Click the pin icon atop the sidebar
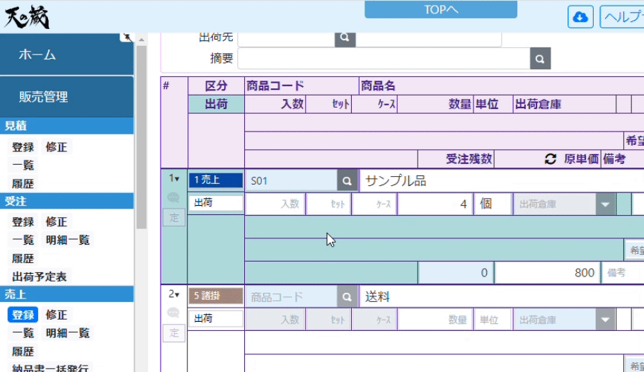The width and height of the screenshot is (644, 372). (127, 37)
